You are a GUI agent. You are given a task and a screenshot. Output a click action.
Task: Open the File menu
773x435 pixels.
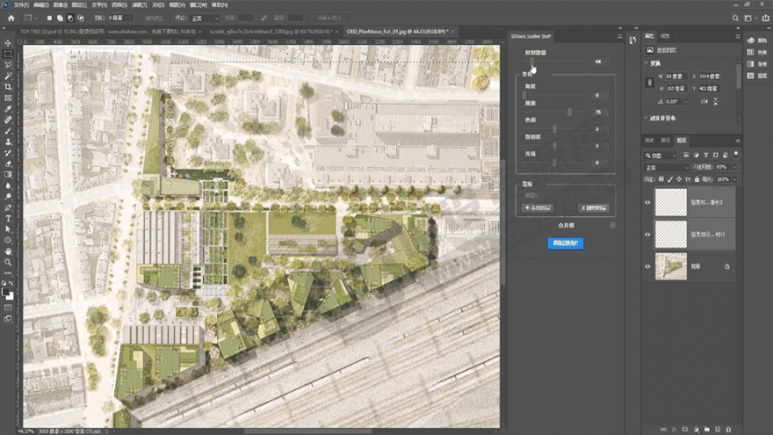pyautogui.click(x=21, y=5)
